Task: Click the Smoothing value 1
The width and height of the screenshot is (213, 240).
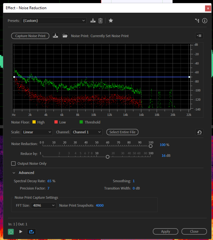Action: click(x=134, y=181)
